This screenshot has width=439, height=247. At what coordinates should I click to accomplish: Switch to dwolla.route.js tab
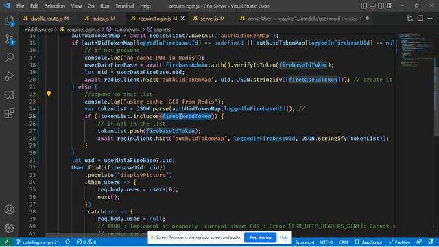point(46,19)
